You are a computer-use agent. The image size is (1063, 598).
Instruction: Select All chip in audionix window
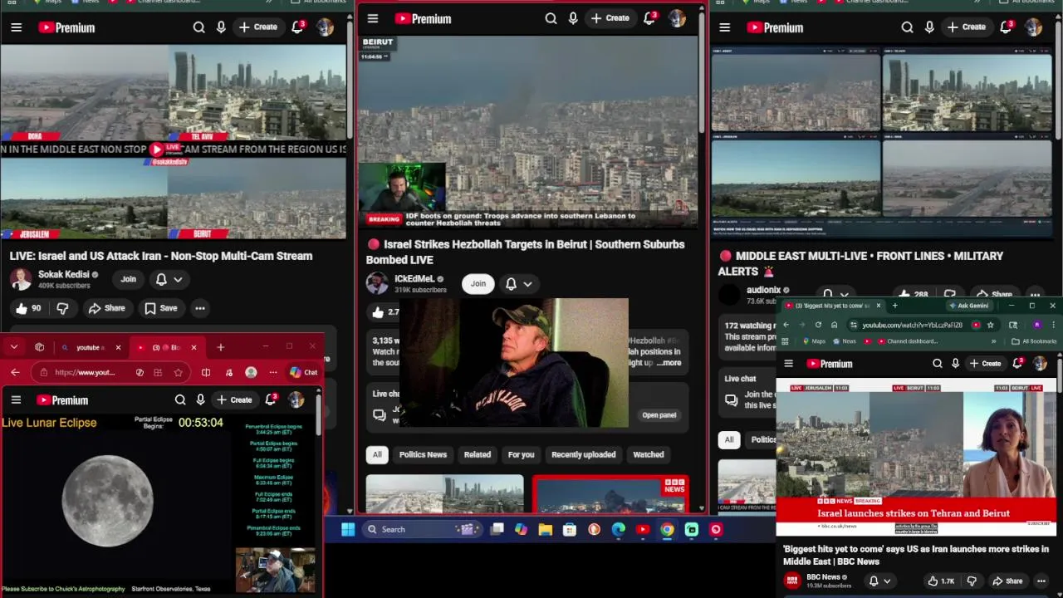[x=729, y=439]
